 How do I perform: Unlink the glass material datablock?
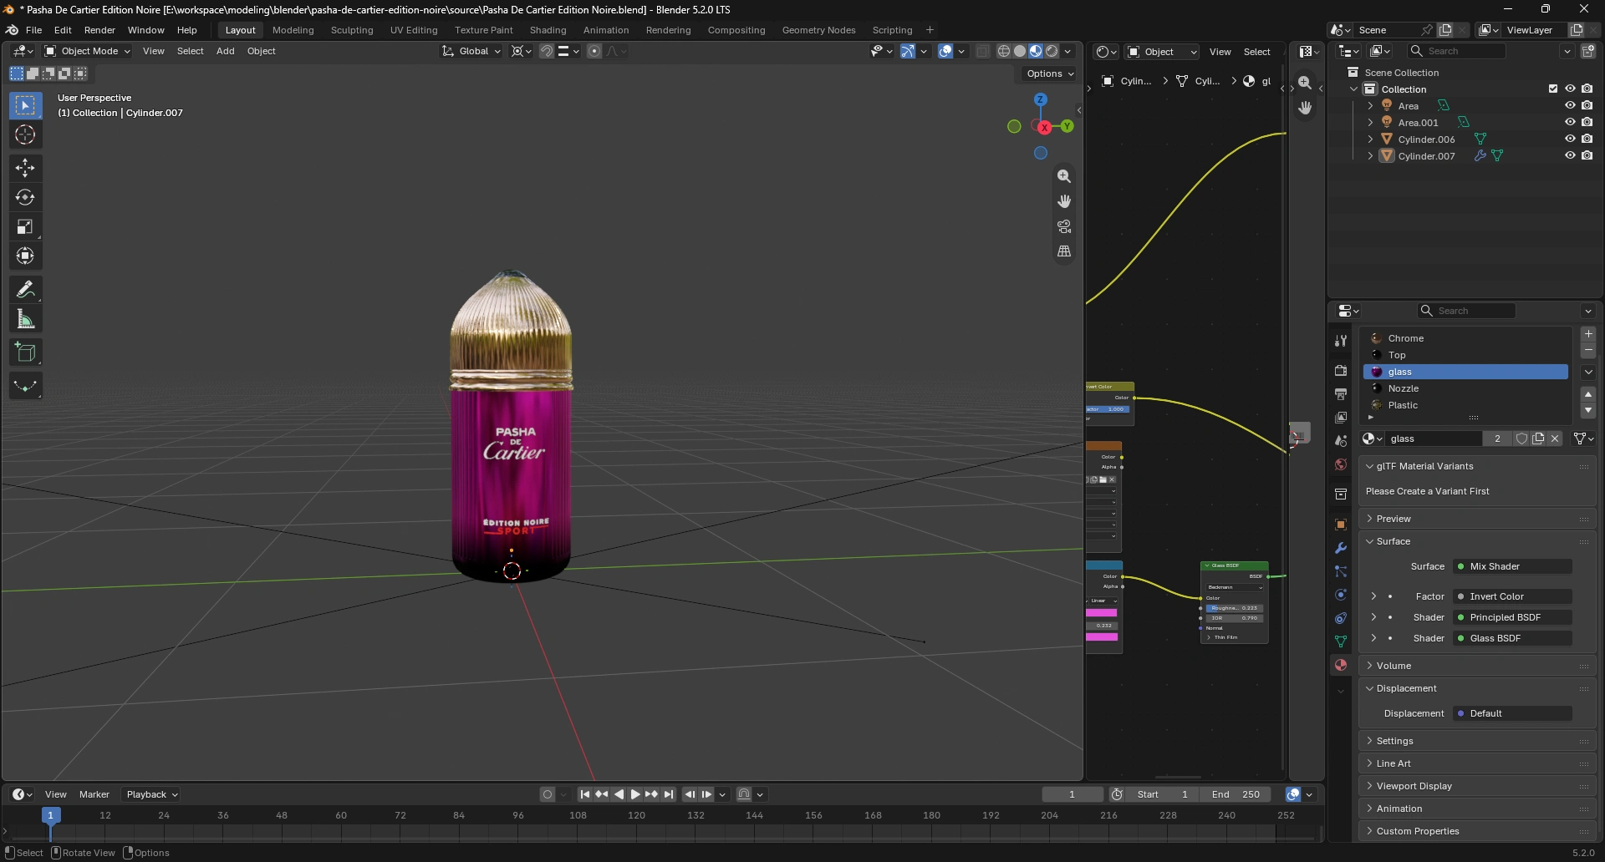[1555, 439]
